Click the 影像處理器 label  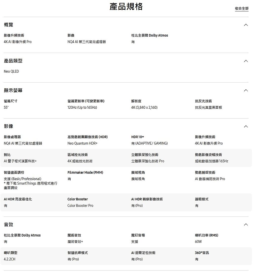coord(12,137)
